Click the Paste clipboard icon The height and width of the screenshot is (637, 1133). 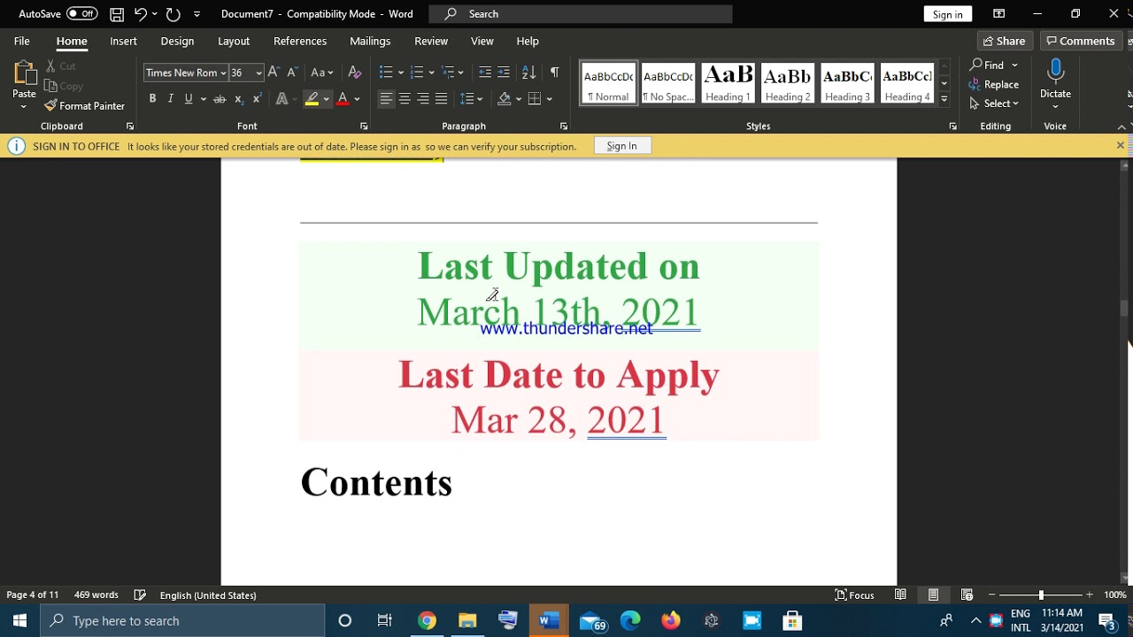[x=24, y=73]
